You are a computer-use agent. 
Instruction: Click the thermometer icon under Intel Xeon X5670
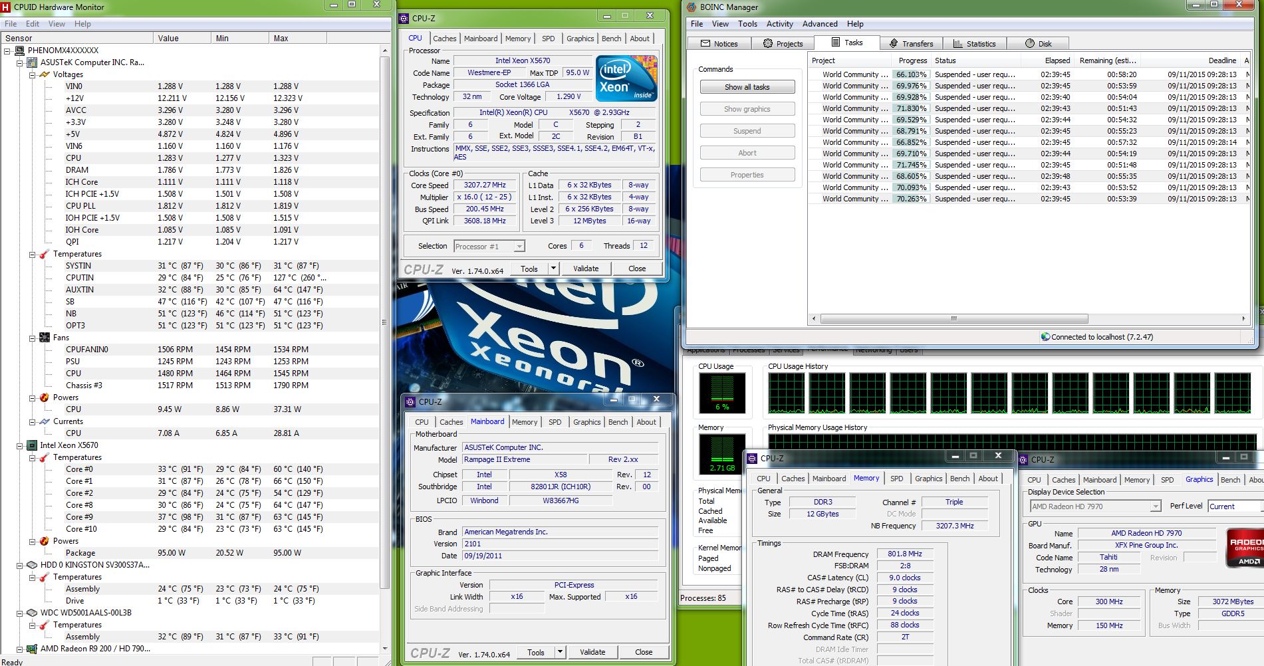tap(44, 457)
